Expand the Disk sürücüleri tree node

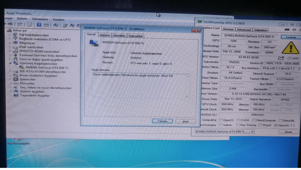point(10,47)
